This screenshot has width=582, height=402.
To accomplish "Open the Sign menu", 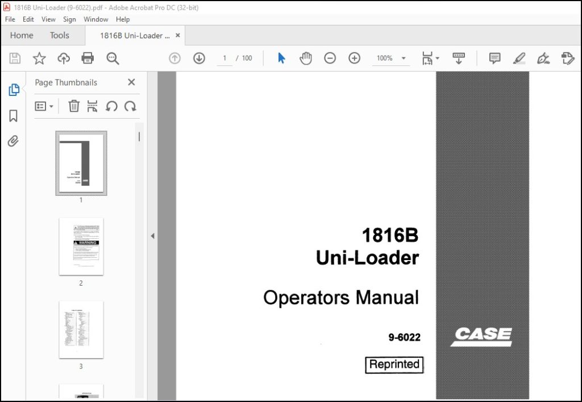I will click(x=69, y=19).
